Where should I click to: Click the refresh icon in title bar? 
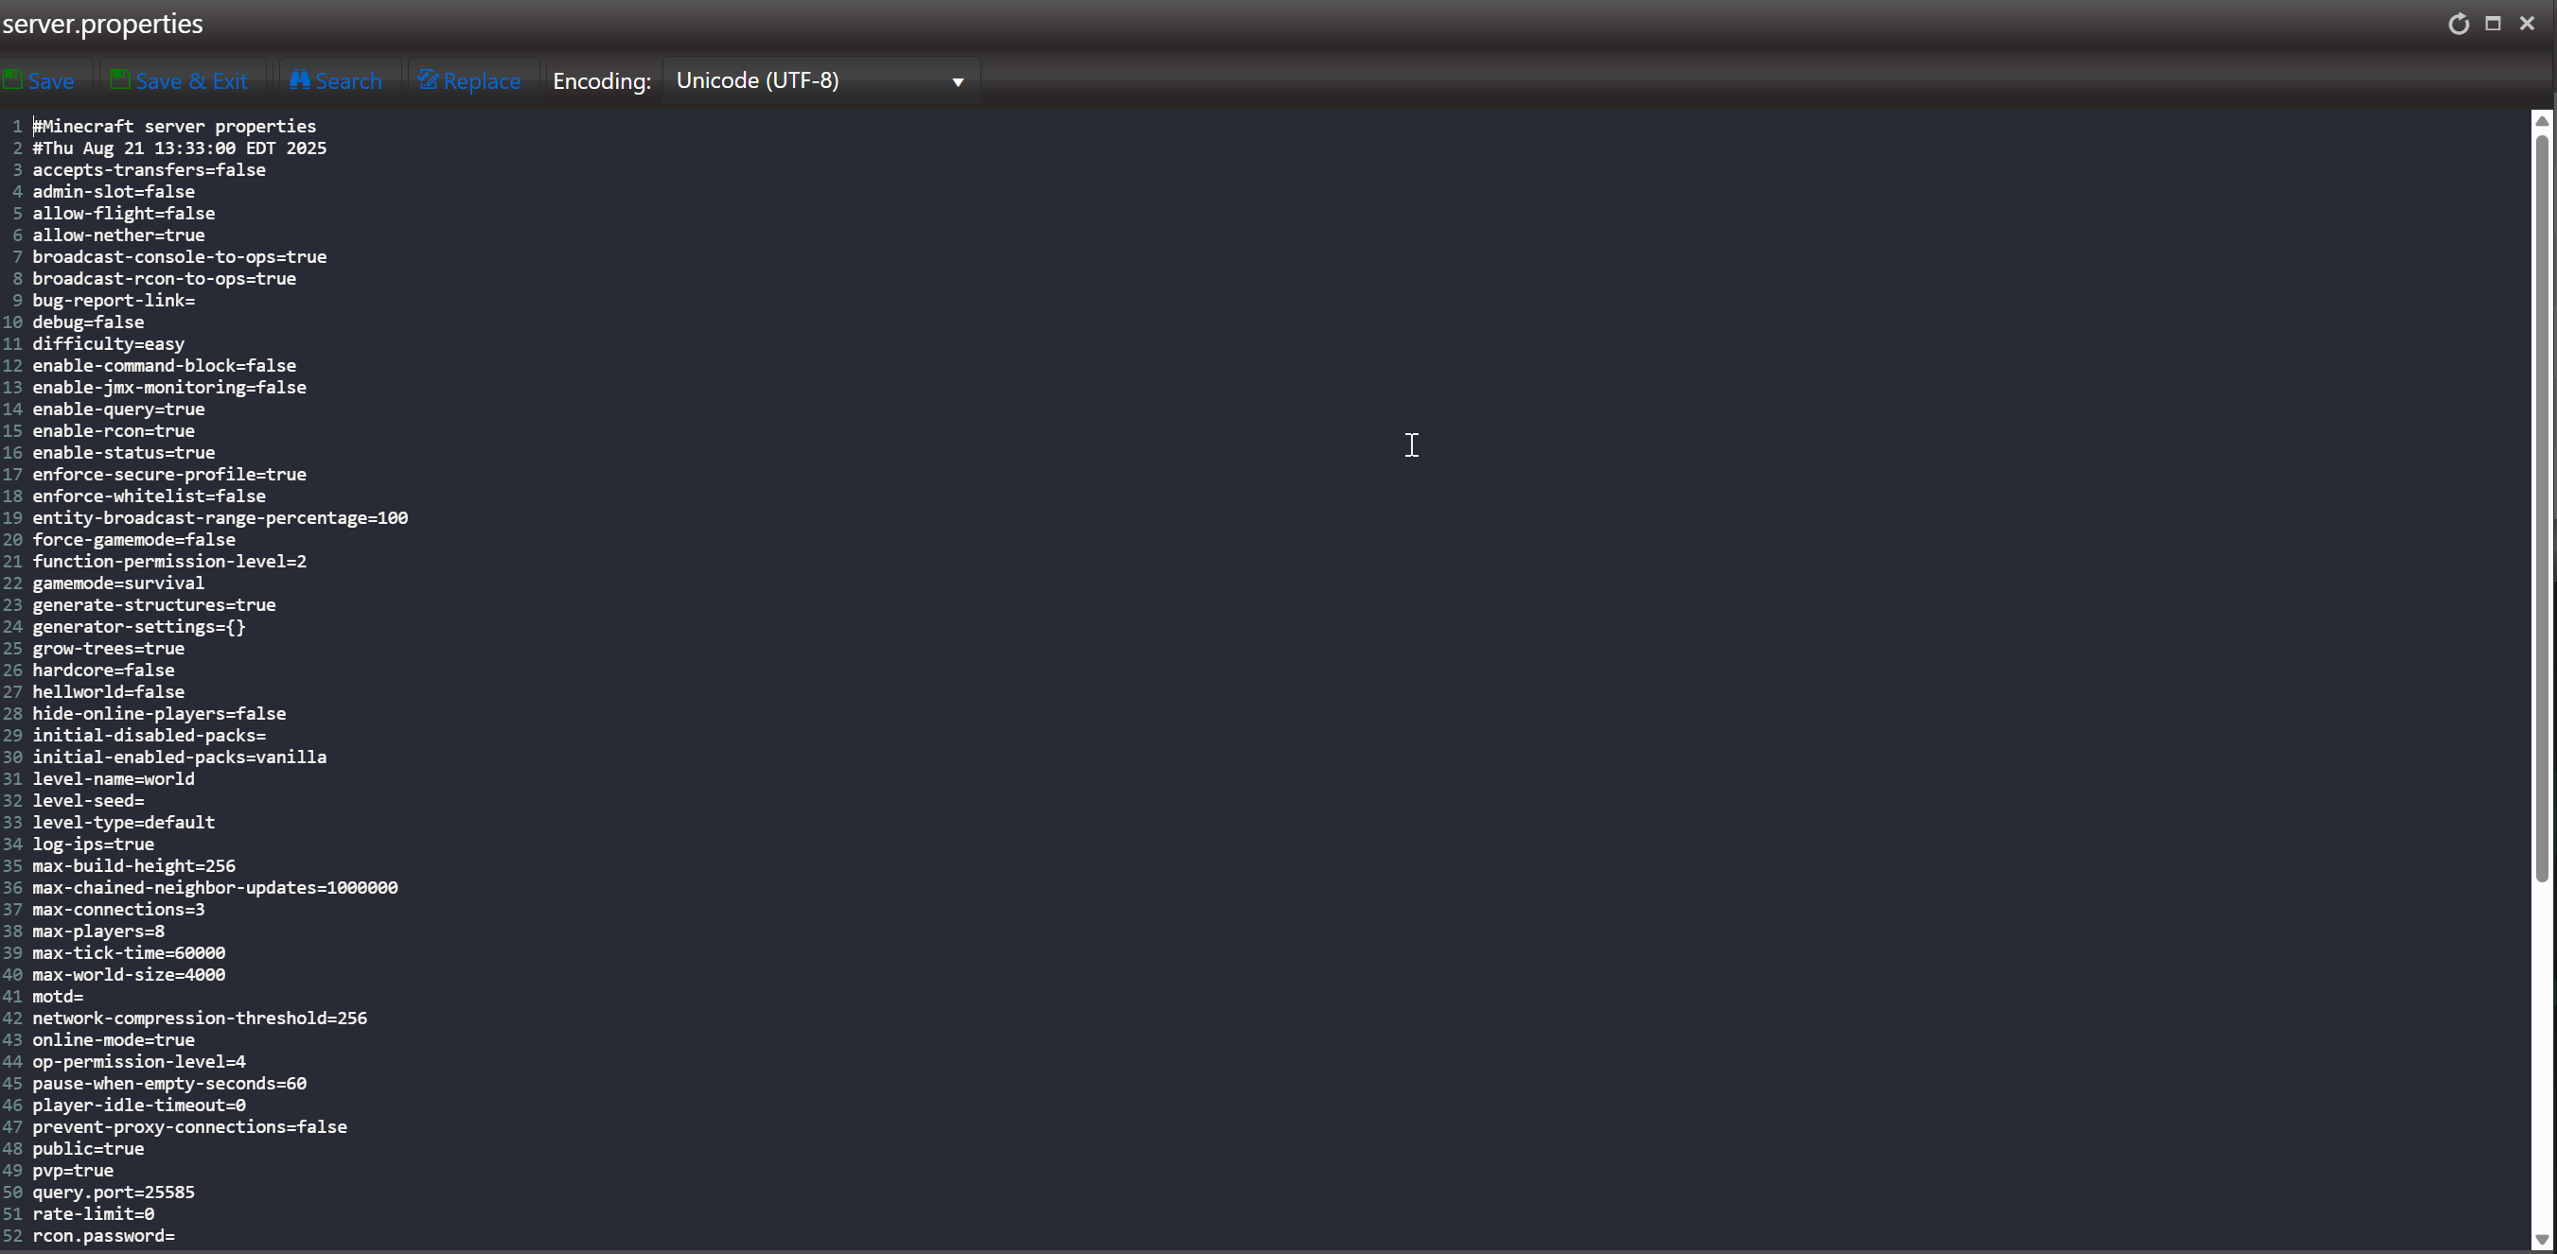point(2459,24)
